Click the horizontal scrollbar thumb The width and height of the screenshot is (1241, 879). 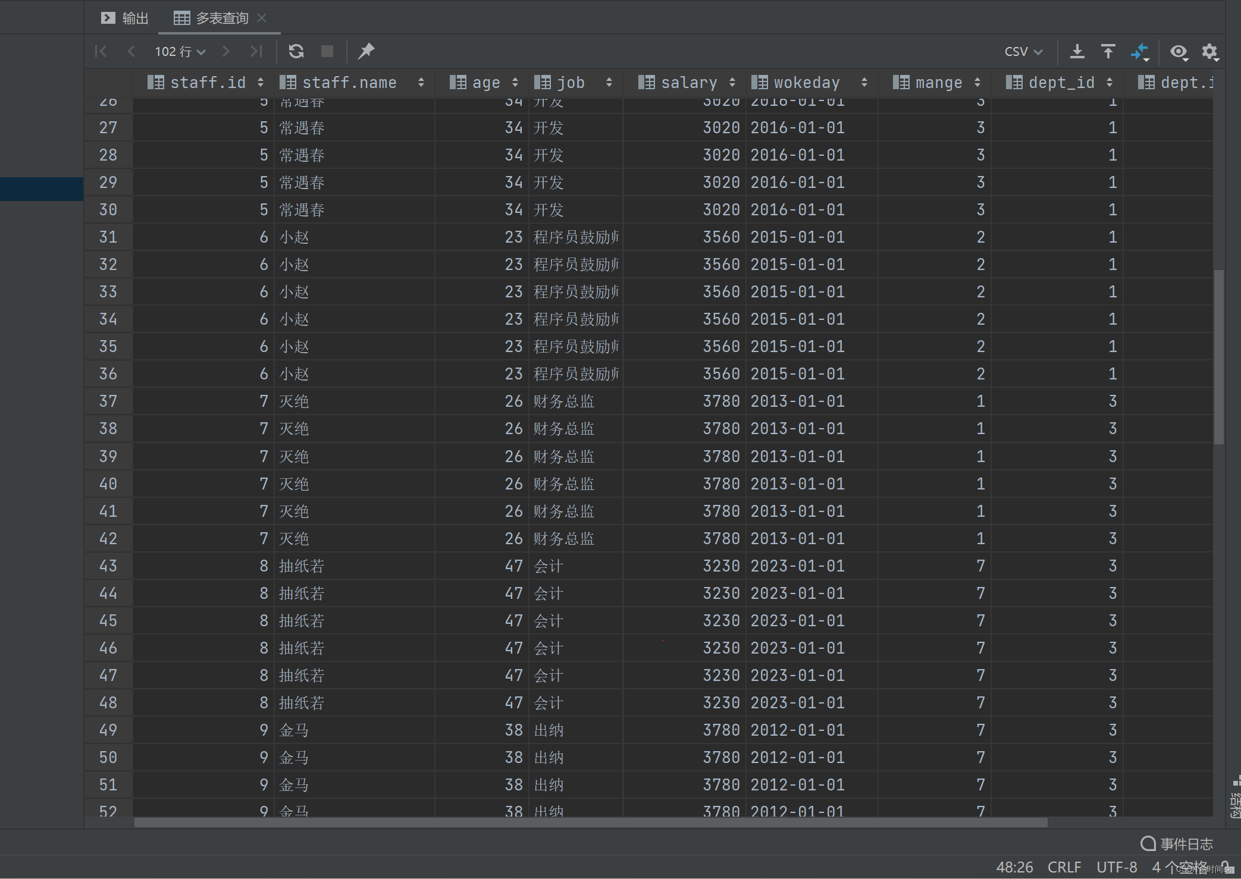pyautogui.click(x=591, y=823)
